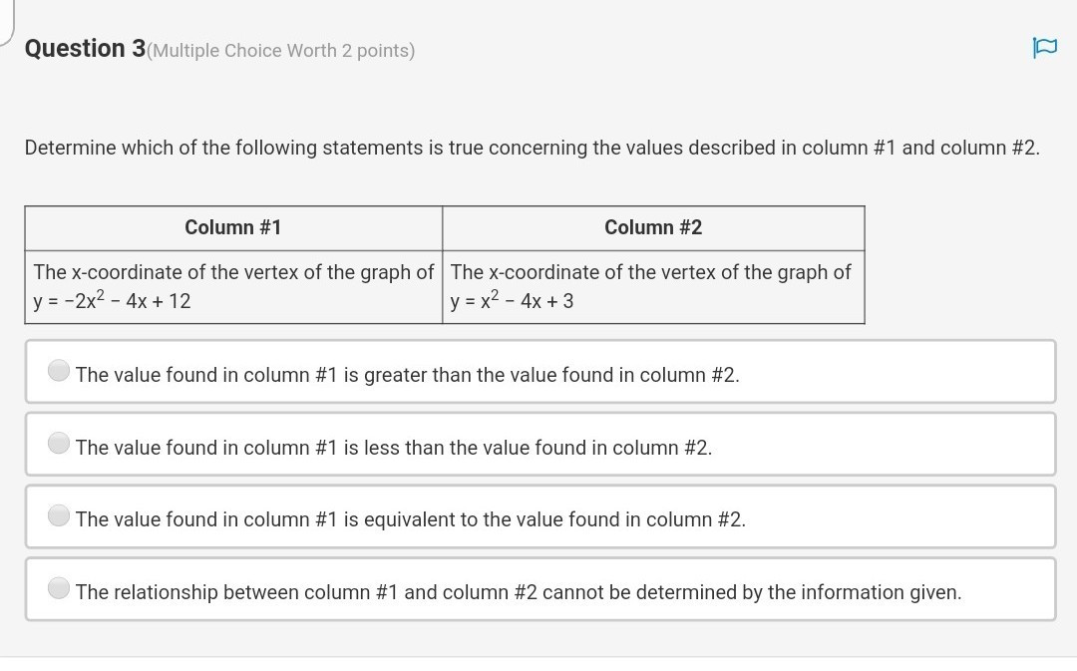Click the 'Column #2' table header

653,227
